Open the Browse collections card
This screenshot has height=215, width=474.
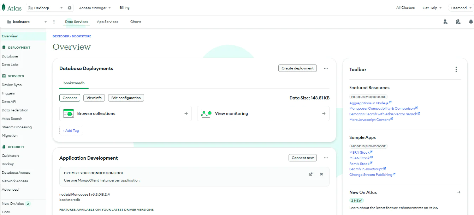tap(125, 113)
